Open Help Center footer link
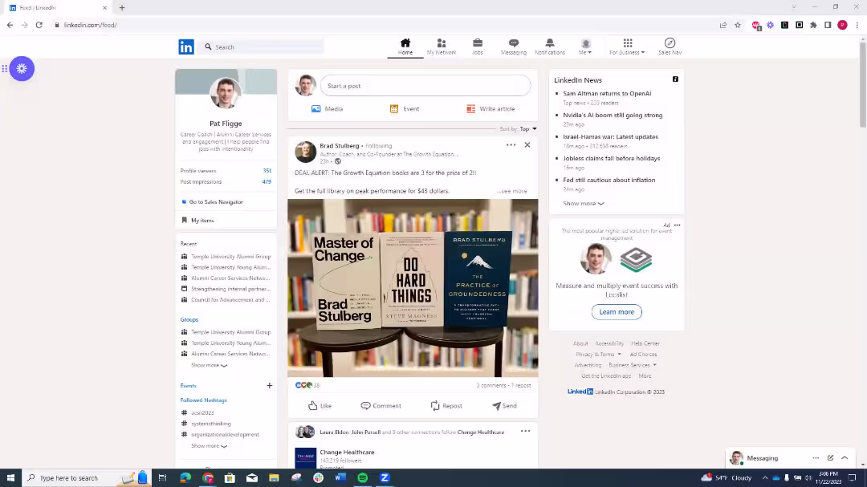867x487 pixels. 645,344
